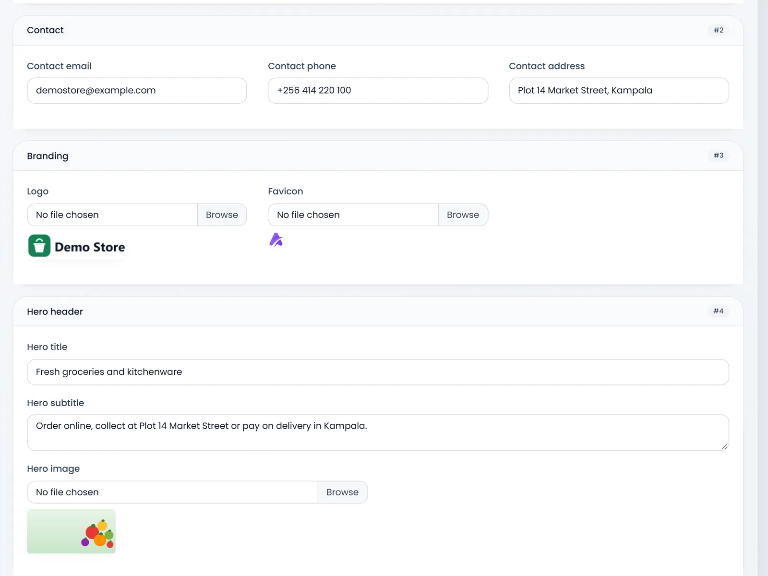Browse for a Favicon file
The width and height of the screenshot is (768, 576).
click(463, 215)
